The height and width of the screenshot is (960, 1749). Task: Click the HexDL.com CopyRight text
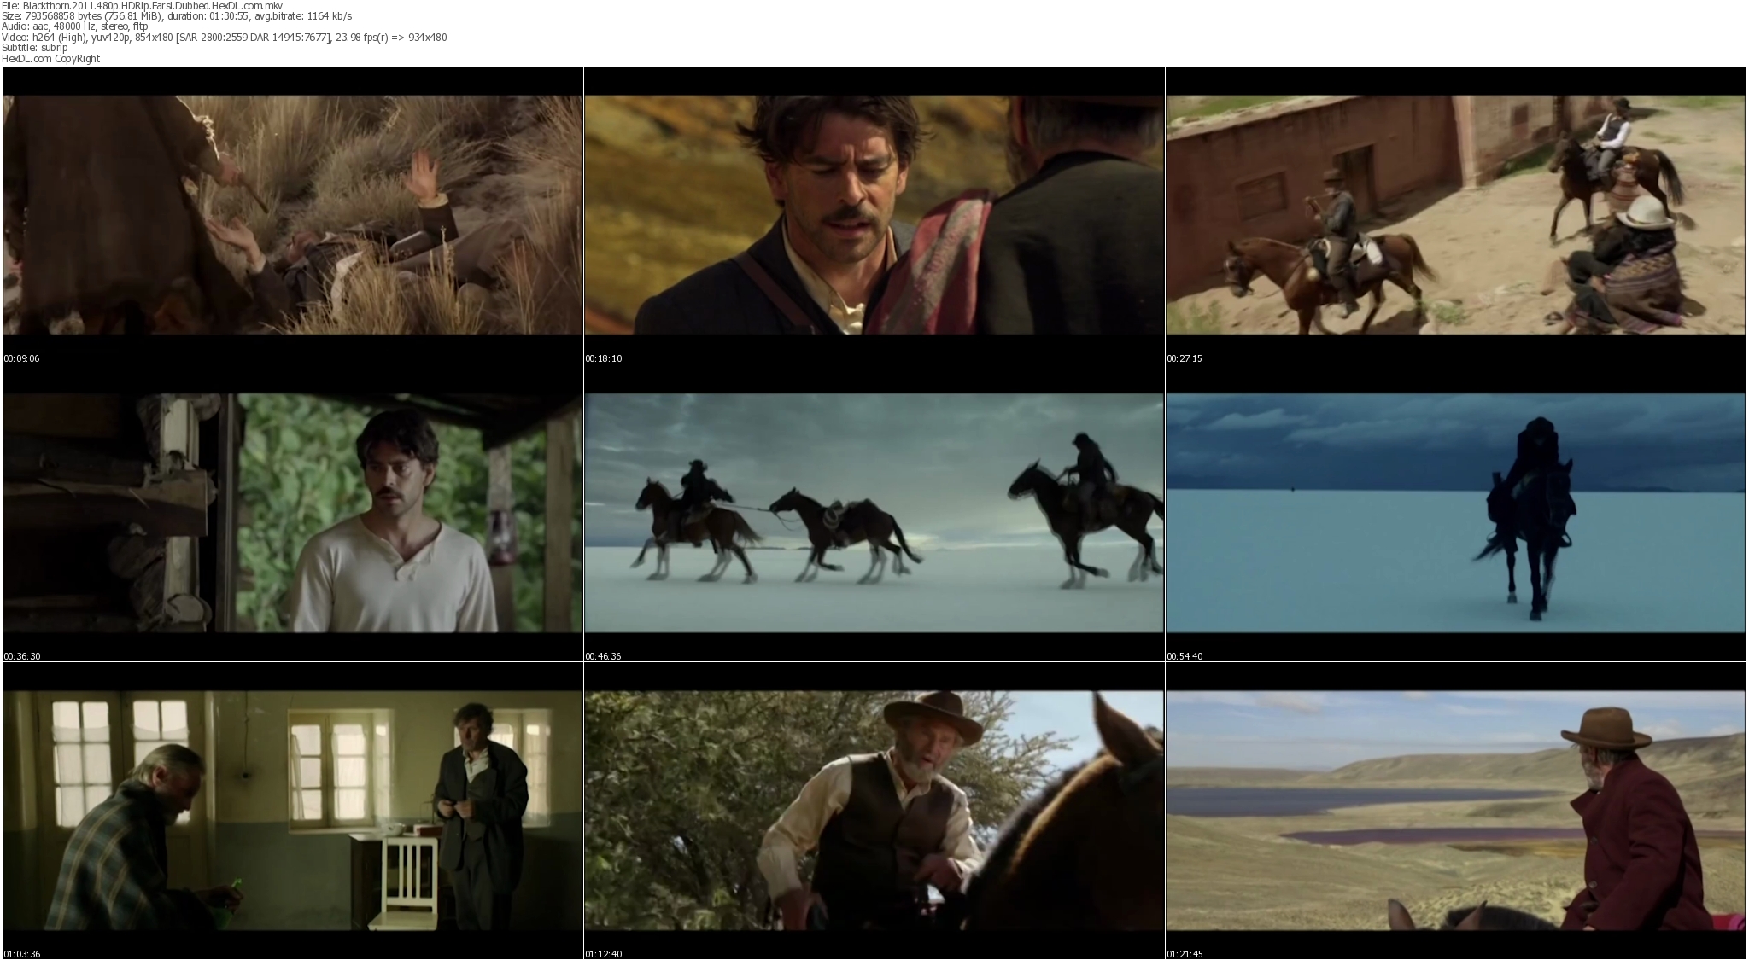[50, 59]
